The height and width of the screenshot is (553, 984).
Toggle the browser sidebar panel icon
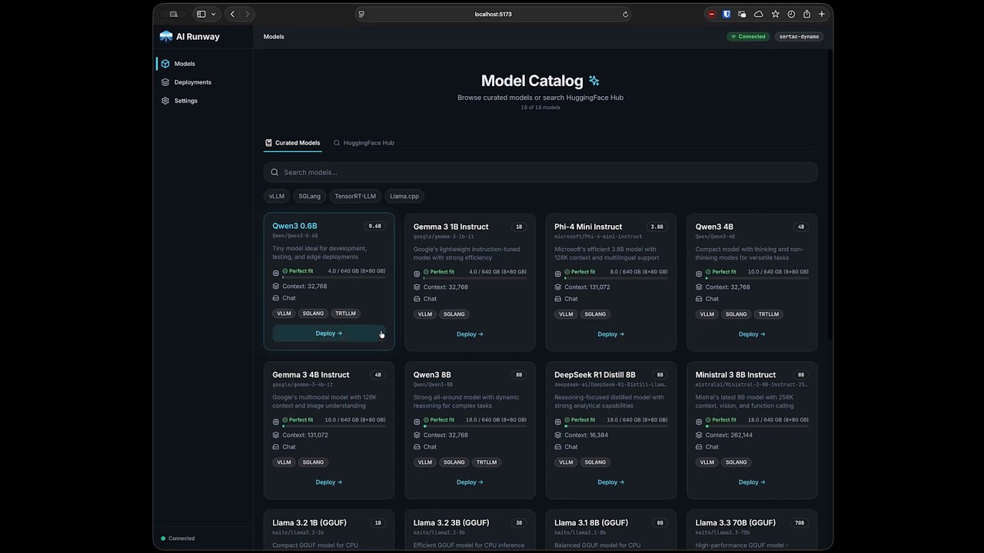pos(201,14)
